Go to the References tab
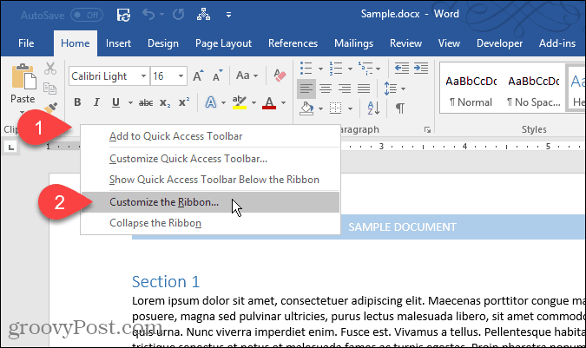This screenshot has width=586, height=348. point(293,43)
